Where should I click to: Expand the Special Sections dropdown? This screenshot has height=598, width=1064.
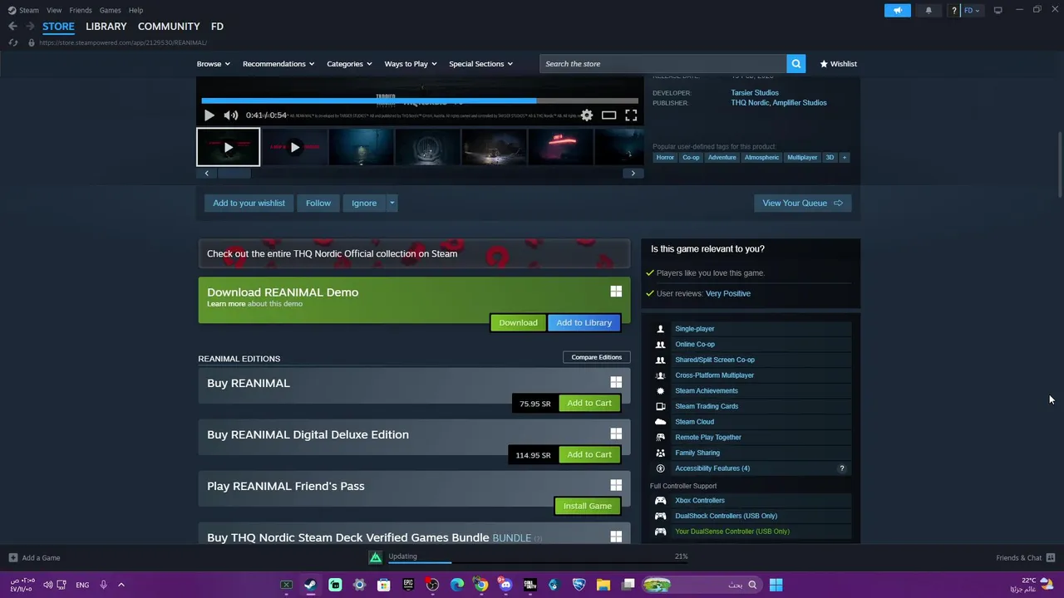(480, 64)
